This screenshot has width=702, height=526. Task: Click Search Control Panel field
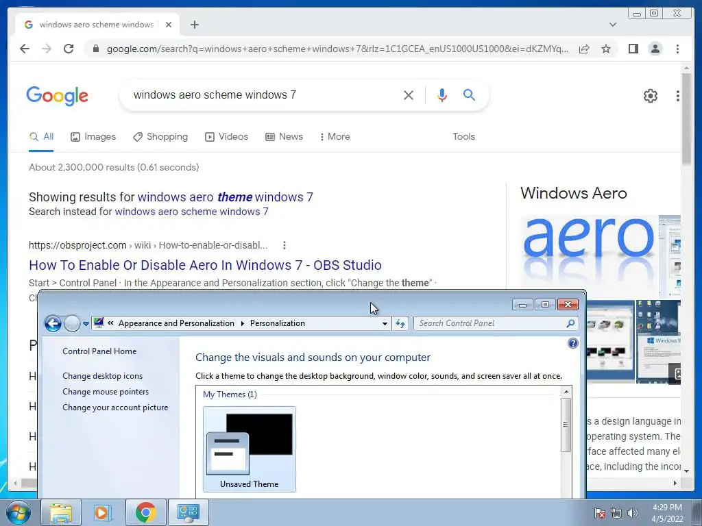point(492,323)
